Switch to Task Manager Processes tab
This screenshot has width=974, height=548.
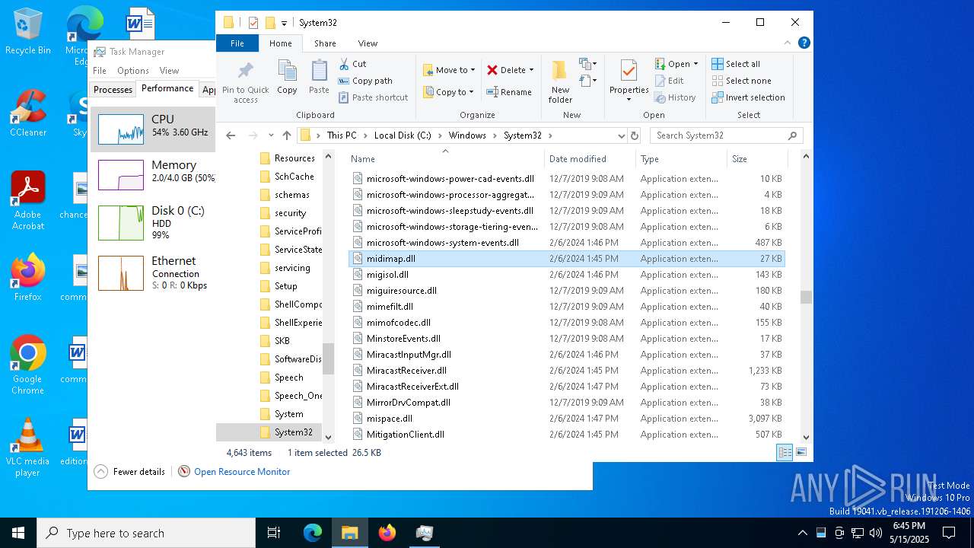[x=113, y=89]
